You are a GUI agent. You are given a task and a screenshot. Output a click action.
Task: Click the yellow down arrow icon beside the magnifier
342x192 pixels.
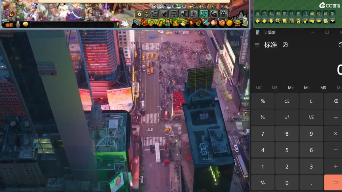pyautogui.click(x=271, y=21)
